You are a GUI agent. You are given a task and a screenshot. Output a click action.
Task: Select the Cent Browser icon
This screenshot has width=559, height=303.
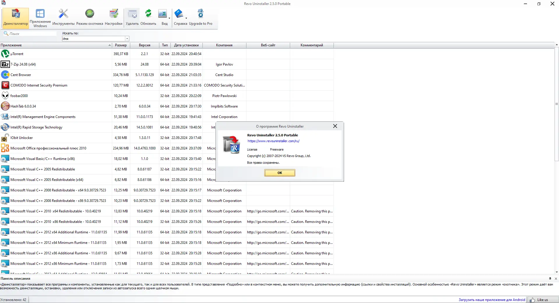point(5,75)
